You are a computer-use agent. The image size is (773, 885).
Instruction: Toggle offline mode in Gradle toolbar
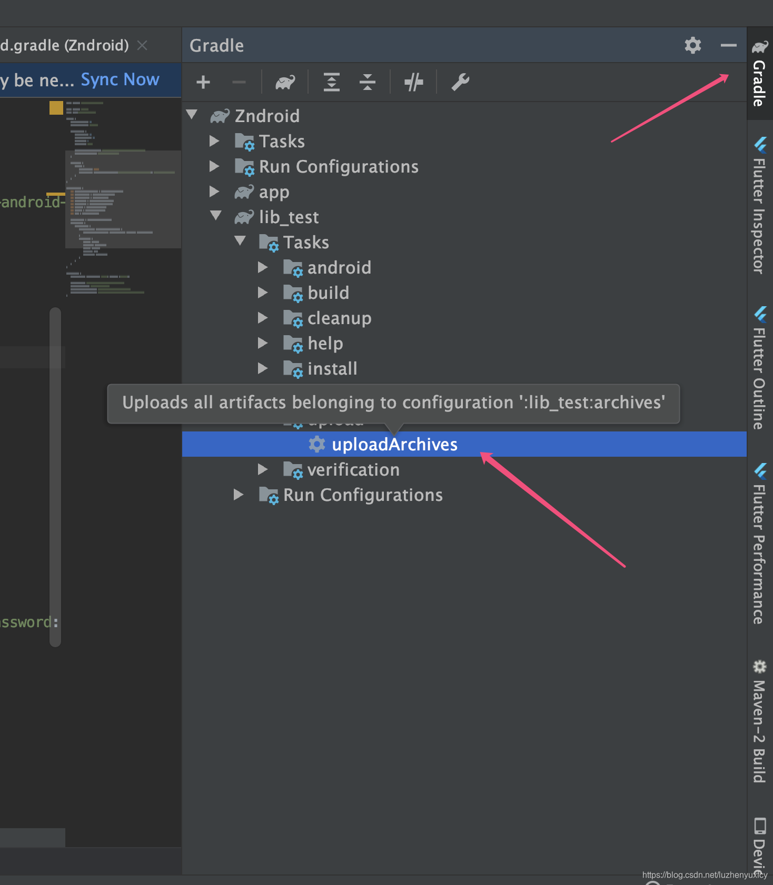point(414,82)
